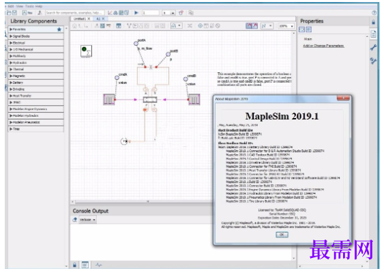386x271 pixels.
Task: Expand the Electrical library category
Action: [36, 42]
